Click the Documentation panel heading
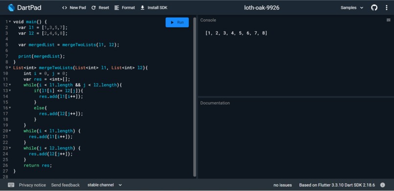This screenshot has height=191, width=394. [x=215, y=103]
